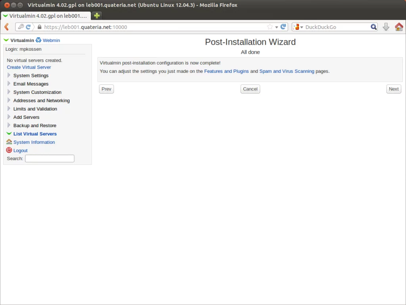Screen dimensions: 406x305
Task: Click System Settings menu label
Action: [x=31, y=76]
